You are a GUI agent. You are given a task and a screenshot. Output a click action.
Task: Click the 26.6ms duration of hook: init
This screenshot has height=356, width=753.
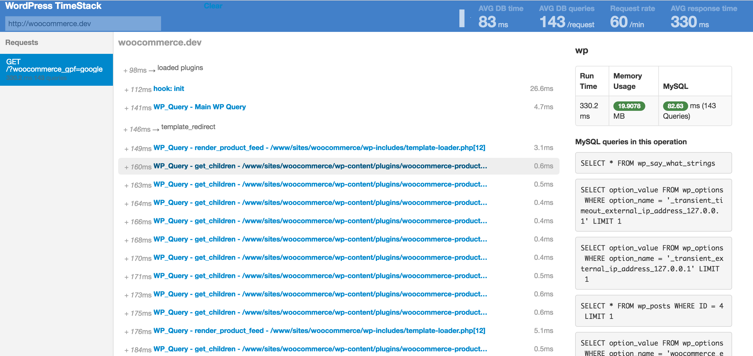[541, 89]
